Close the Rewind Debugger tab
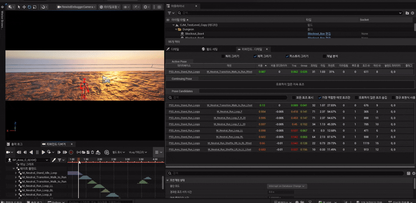The image size is (416, 203). [72, 144]
